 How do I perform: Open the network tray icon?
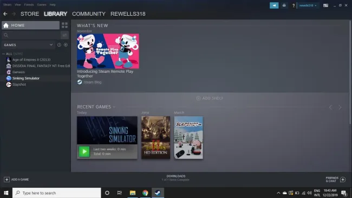pos(303,193)
